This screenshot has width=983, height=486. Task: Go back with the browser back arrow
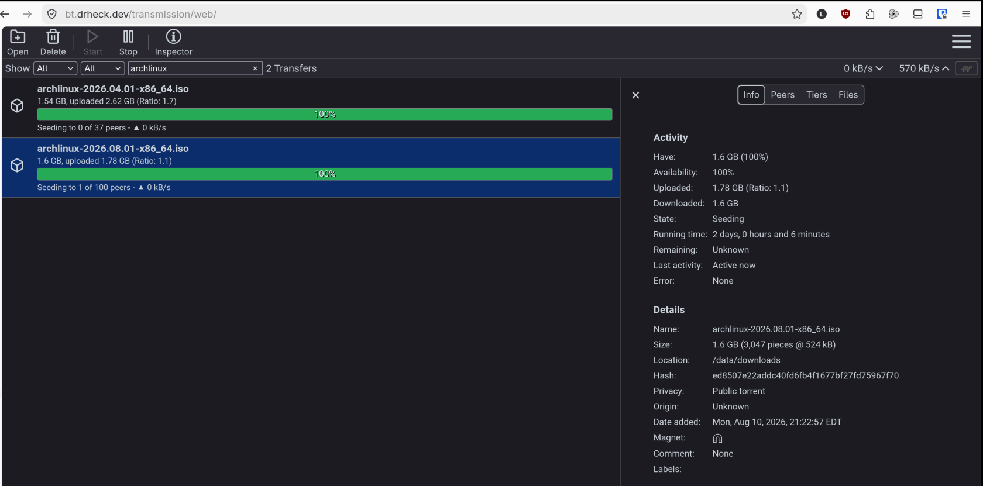[5, 14]
